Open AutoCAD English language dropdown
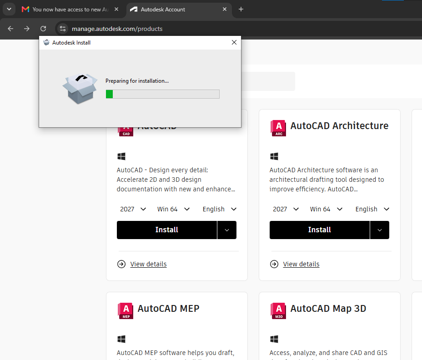422x360 pixels. (x=219, y=209)
